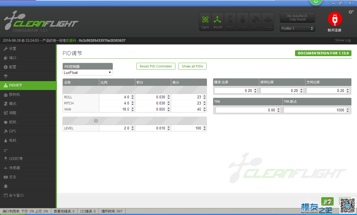
Task: Click stepper arrows on 方向比率
Action: pos(348,91)
